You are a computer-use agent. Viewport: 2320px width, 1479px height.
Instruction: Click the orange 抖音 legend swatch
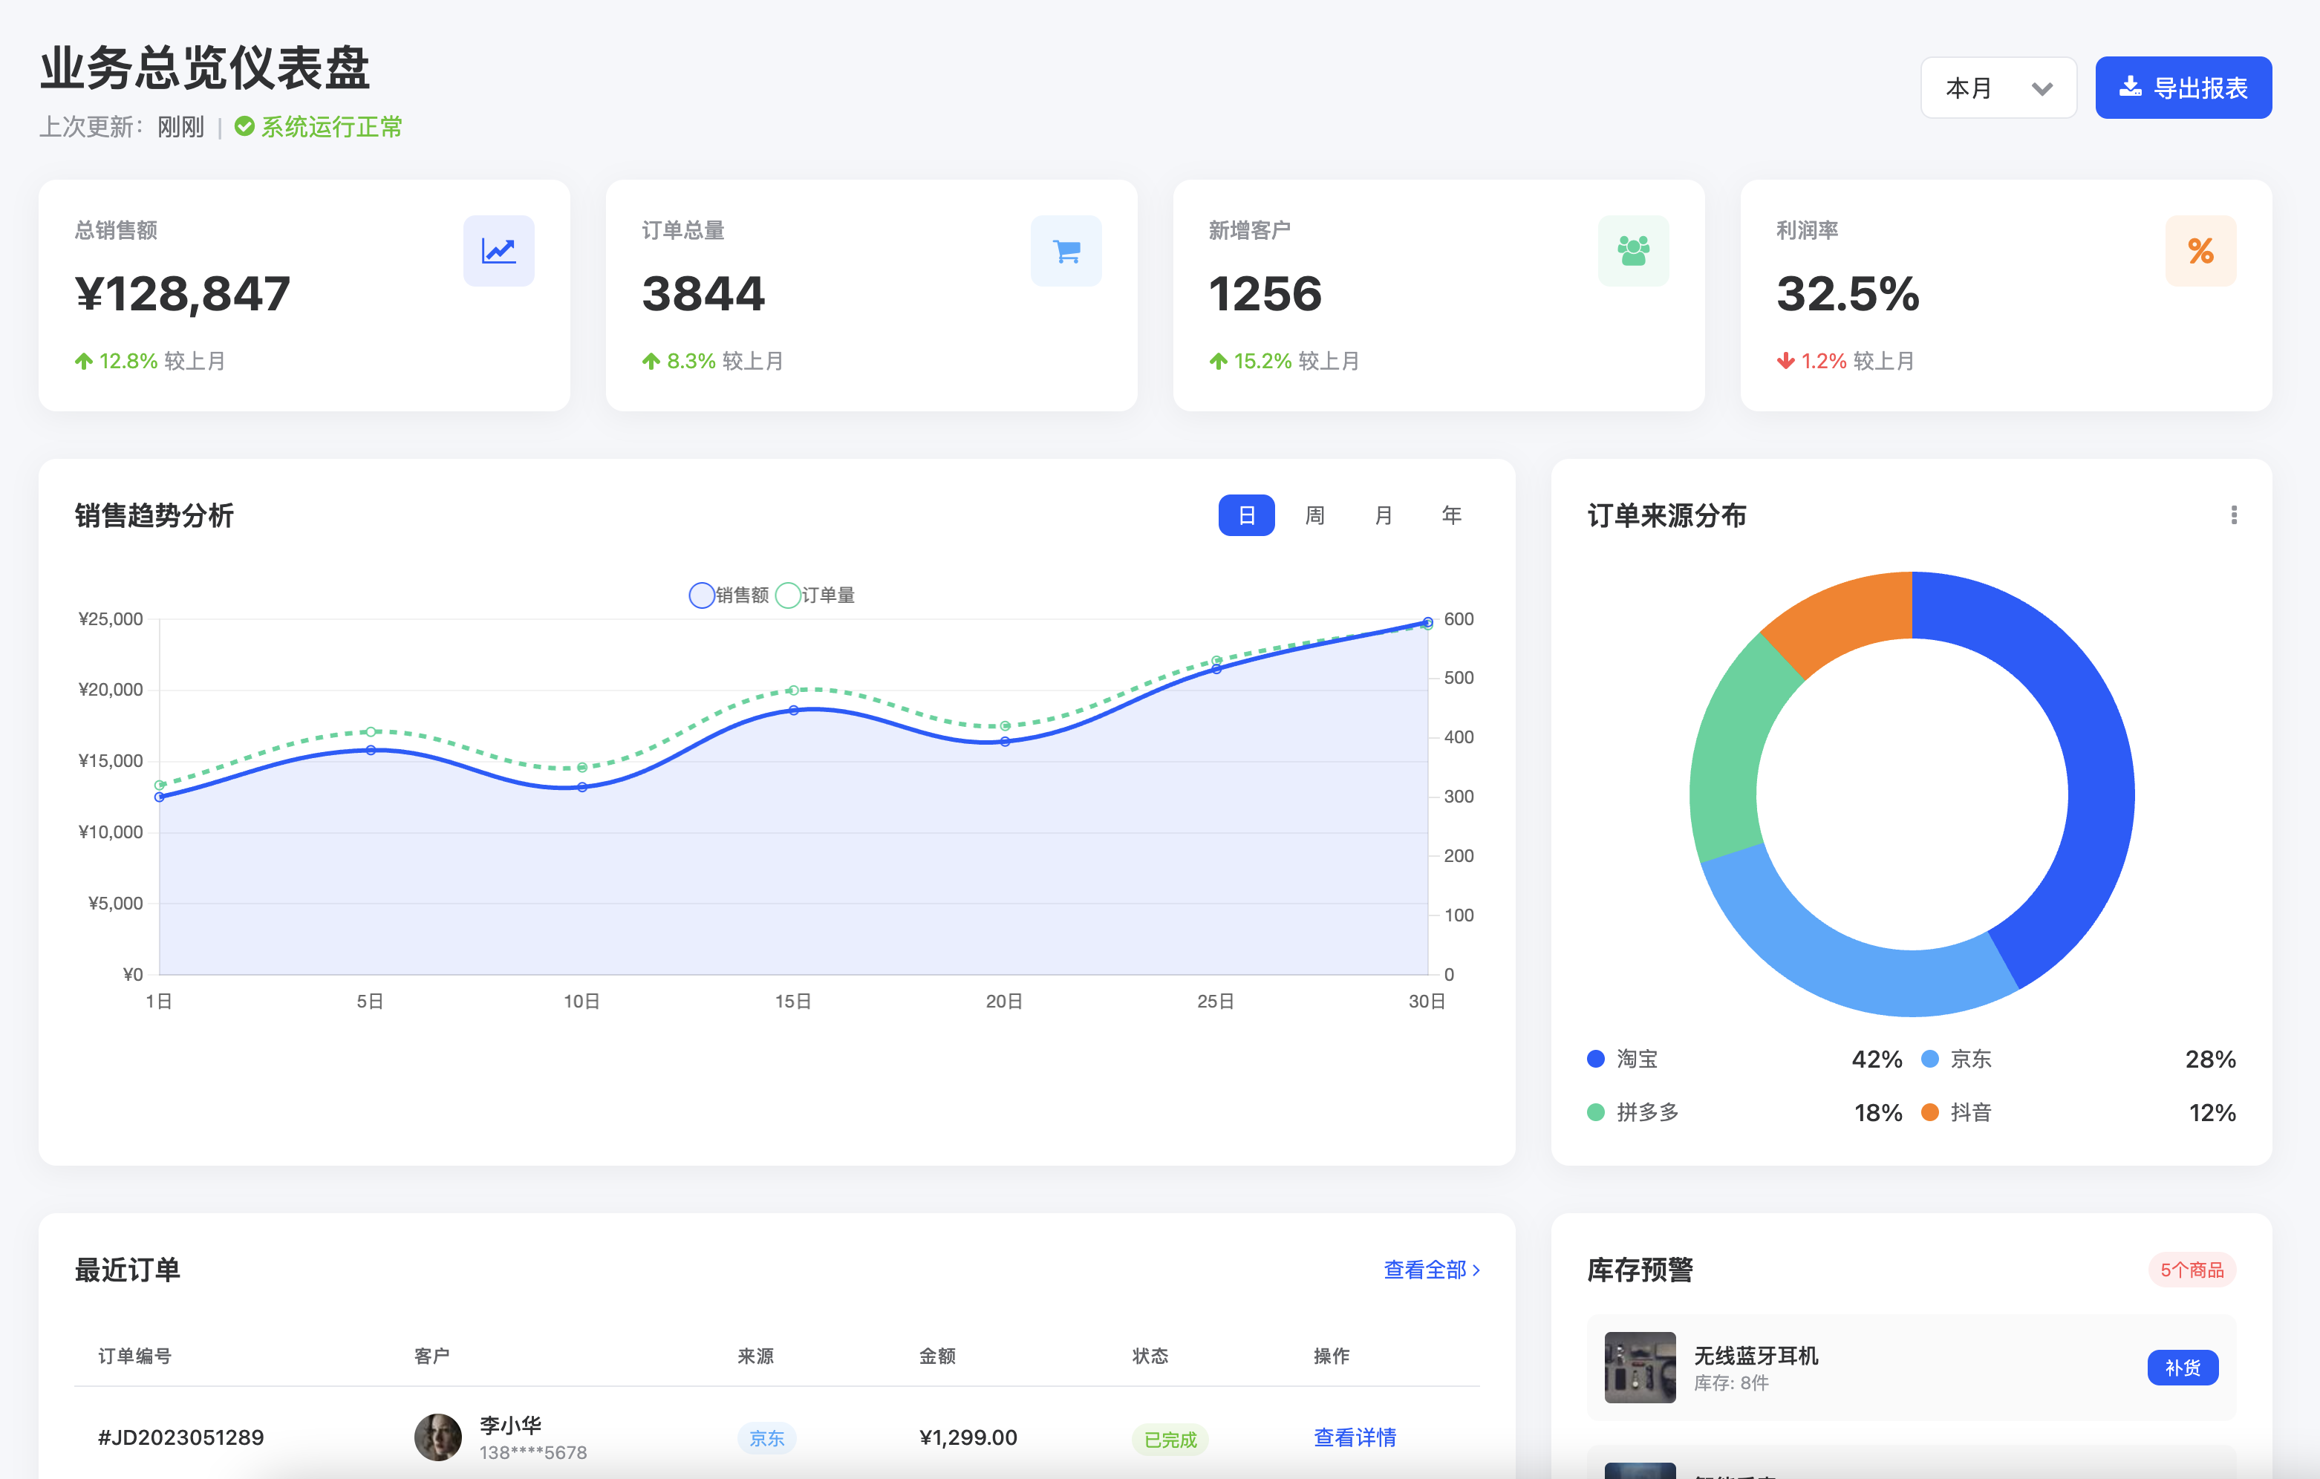(x=1930, y=1113)
